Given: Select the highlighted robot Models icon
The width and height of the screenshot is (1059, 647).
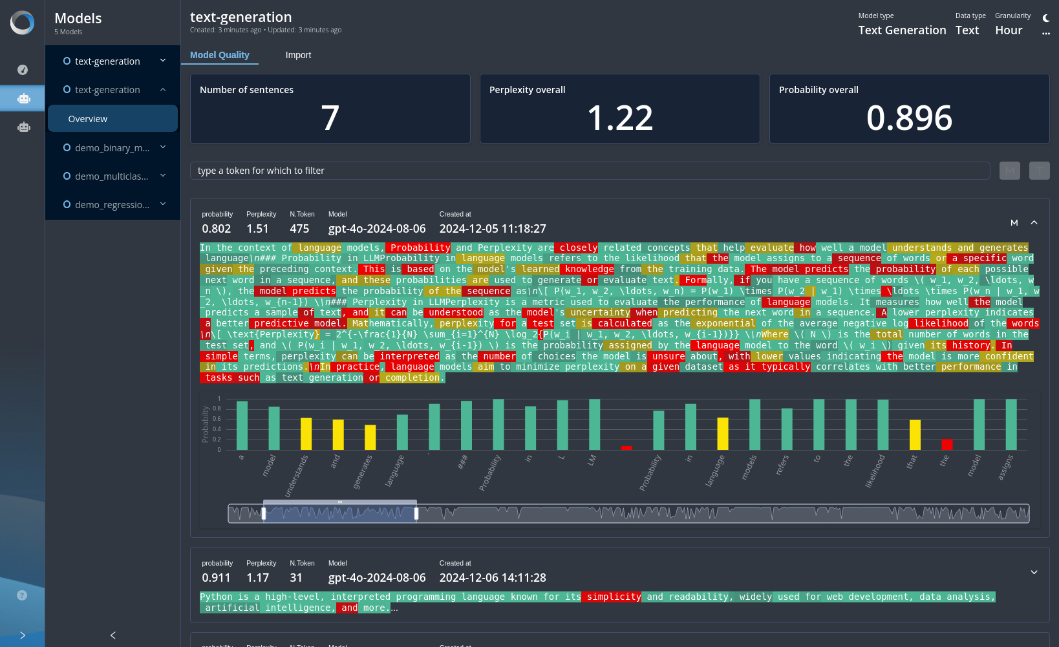Looking at the screenshot, I should pos(24,98).
